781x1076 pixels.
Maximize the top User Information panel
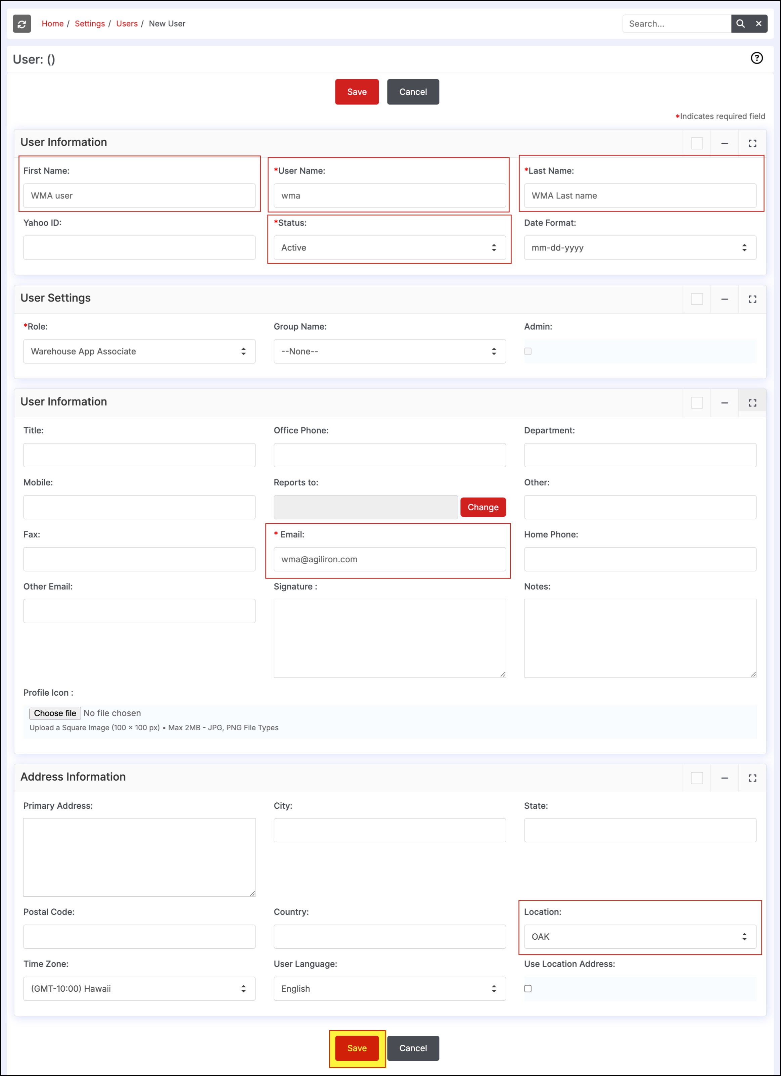(x=752, y=143)
